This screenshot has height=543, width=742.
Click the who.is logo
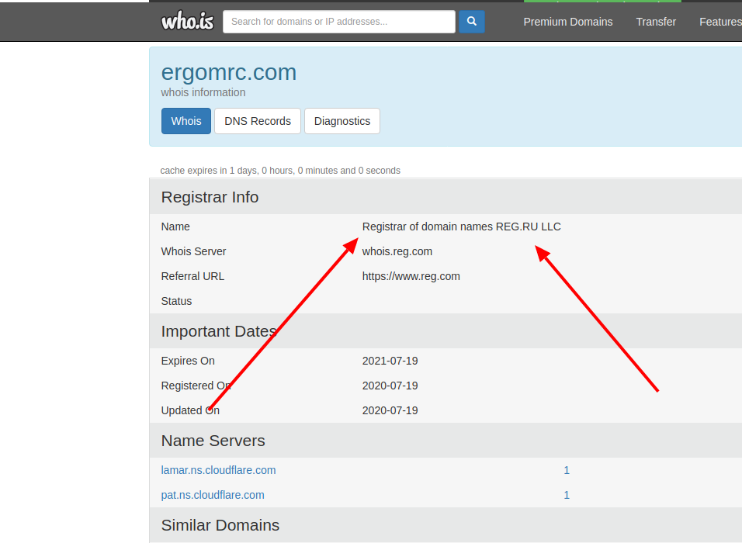click(x=187, y=22)
